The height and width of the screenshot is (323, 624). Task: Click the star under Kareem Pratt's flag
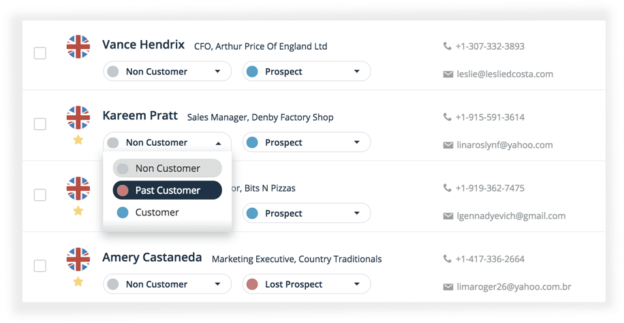click(x=78, y=140)
